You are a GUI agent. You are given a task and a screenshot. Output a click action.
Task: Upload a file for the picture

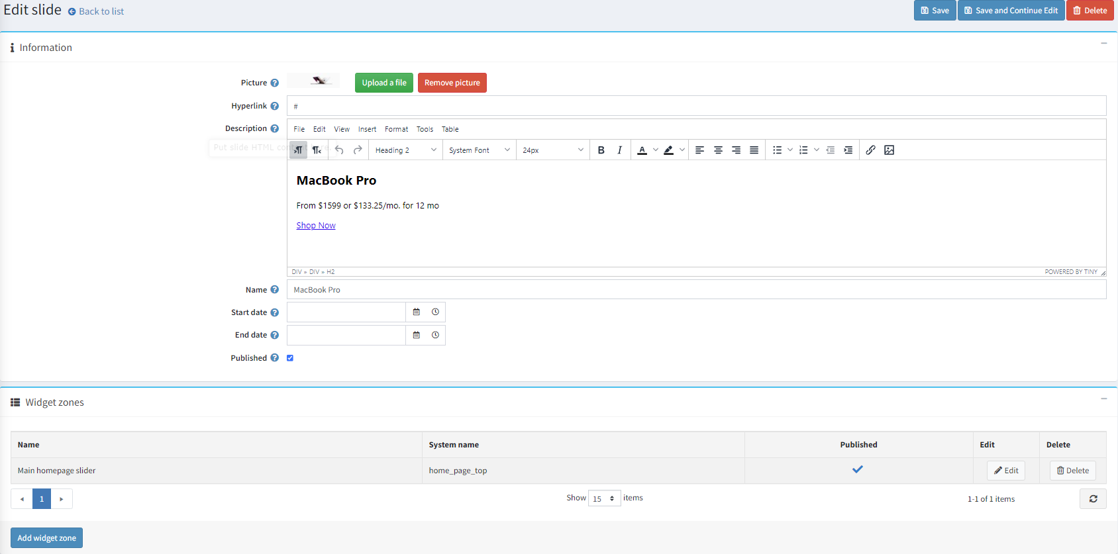tap(384, 83)
